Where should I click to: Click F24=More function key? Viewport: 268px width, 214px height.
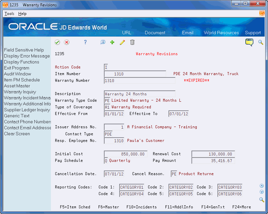242,207
